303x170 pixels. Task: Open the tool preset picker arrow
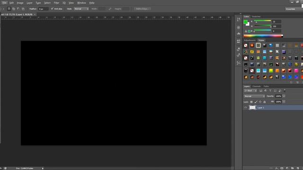tap(3, 9)
